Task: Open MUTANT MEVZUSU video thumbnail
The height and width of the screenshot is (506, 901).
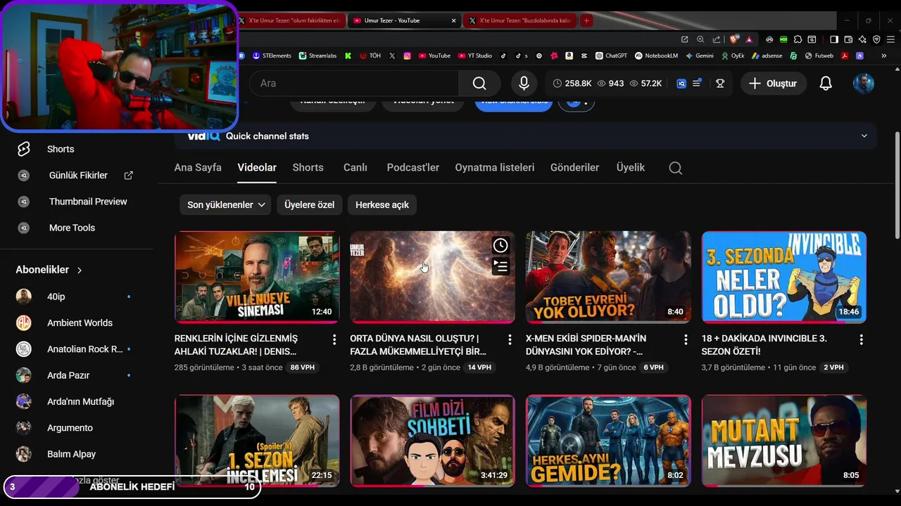Action: [x=784, y=441]
